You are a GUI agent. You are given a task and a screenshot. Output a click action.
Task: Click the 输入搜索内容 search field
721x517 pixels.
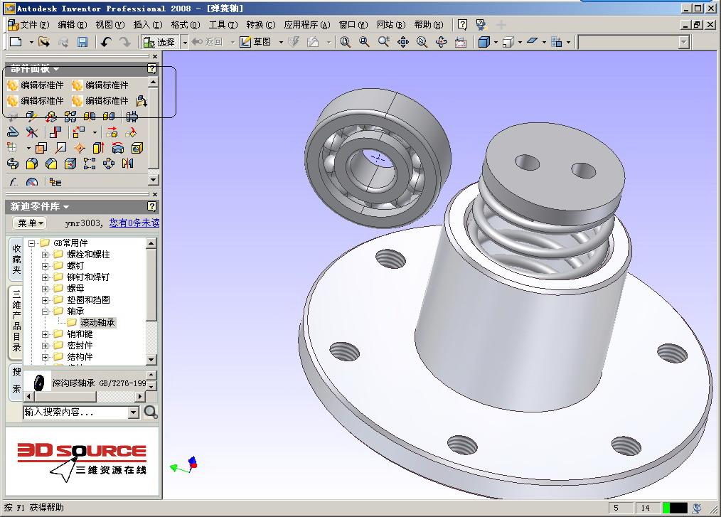(x=76, y=412)
